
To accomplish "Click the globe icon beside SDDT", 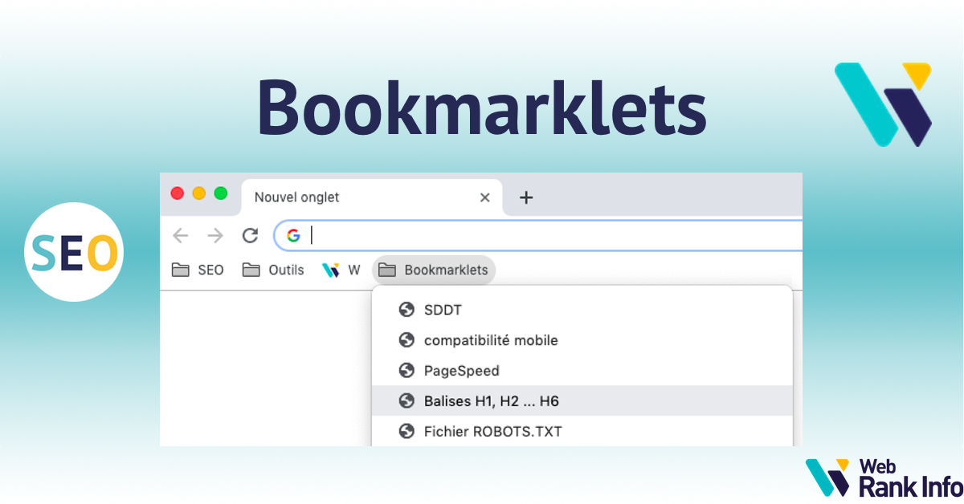I will [x=406, y=309].
